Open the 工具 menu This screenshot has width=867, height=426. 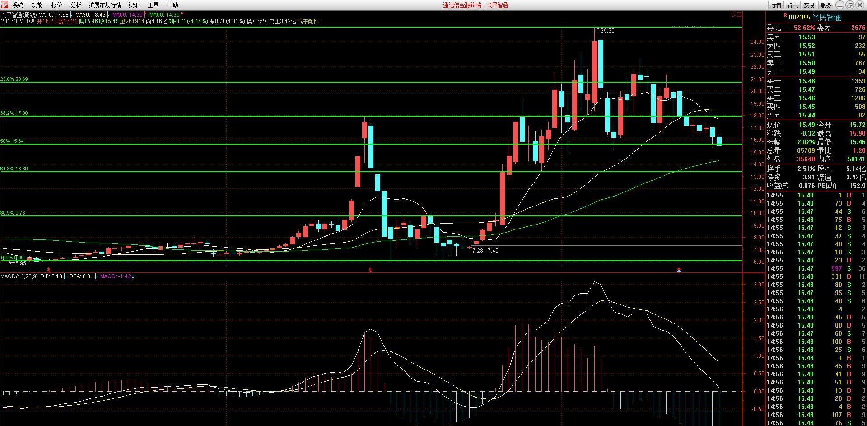153,5
